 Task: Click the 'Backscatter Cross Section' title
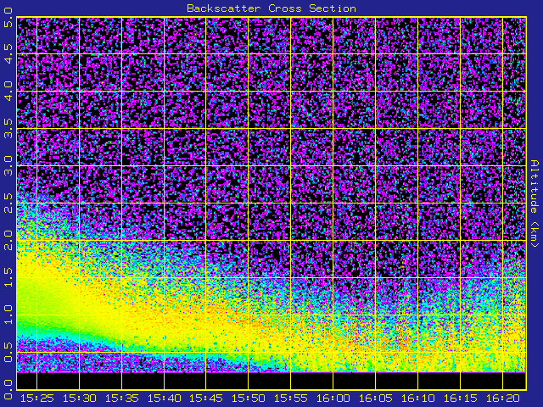point(271,8)
